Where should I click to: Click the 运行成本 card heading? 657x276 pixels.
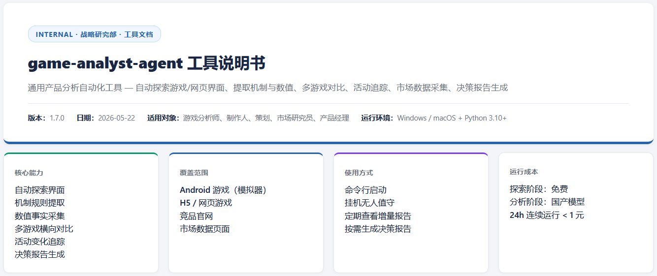pos(524,172)
